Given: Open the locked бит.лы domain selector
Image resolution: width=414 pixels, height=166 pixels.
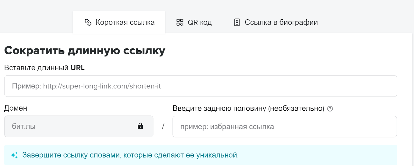Looking at the screenshot, I should point(79,126).
